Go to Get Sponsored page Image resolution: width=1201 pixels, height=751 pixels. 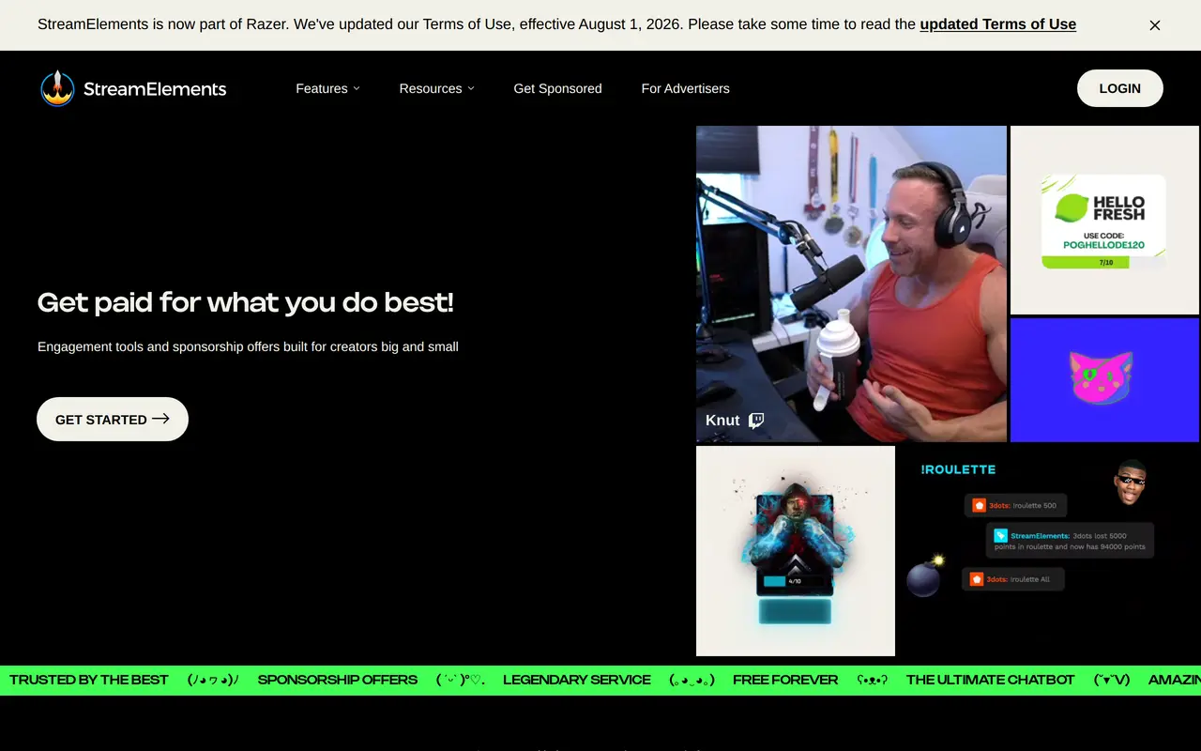557,88
